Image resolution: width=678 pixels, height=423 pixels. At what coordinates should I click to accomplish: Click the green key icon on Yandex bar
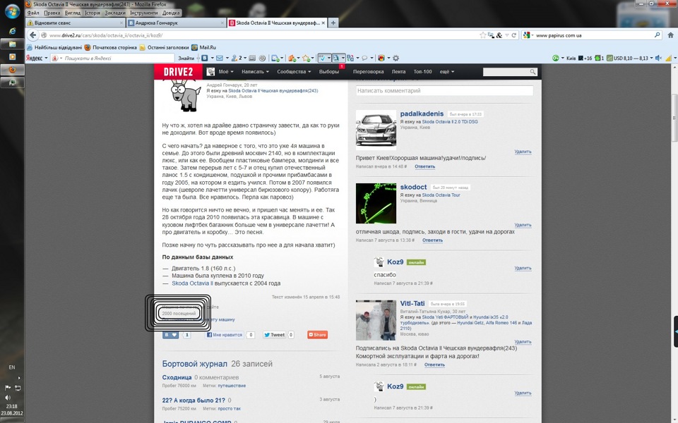click(556, 58)
